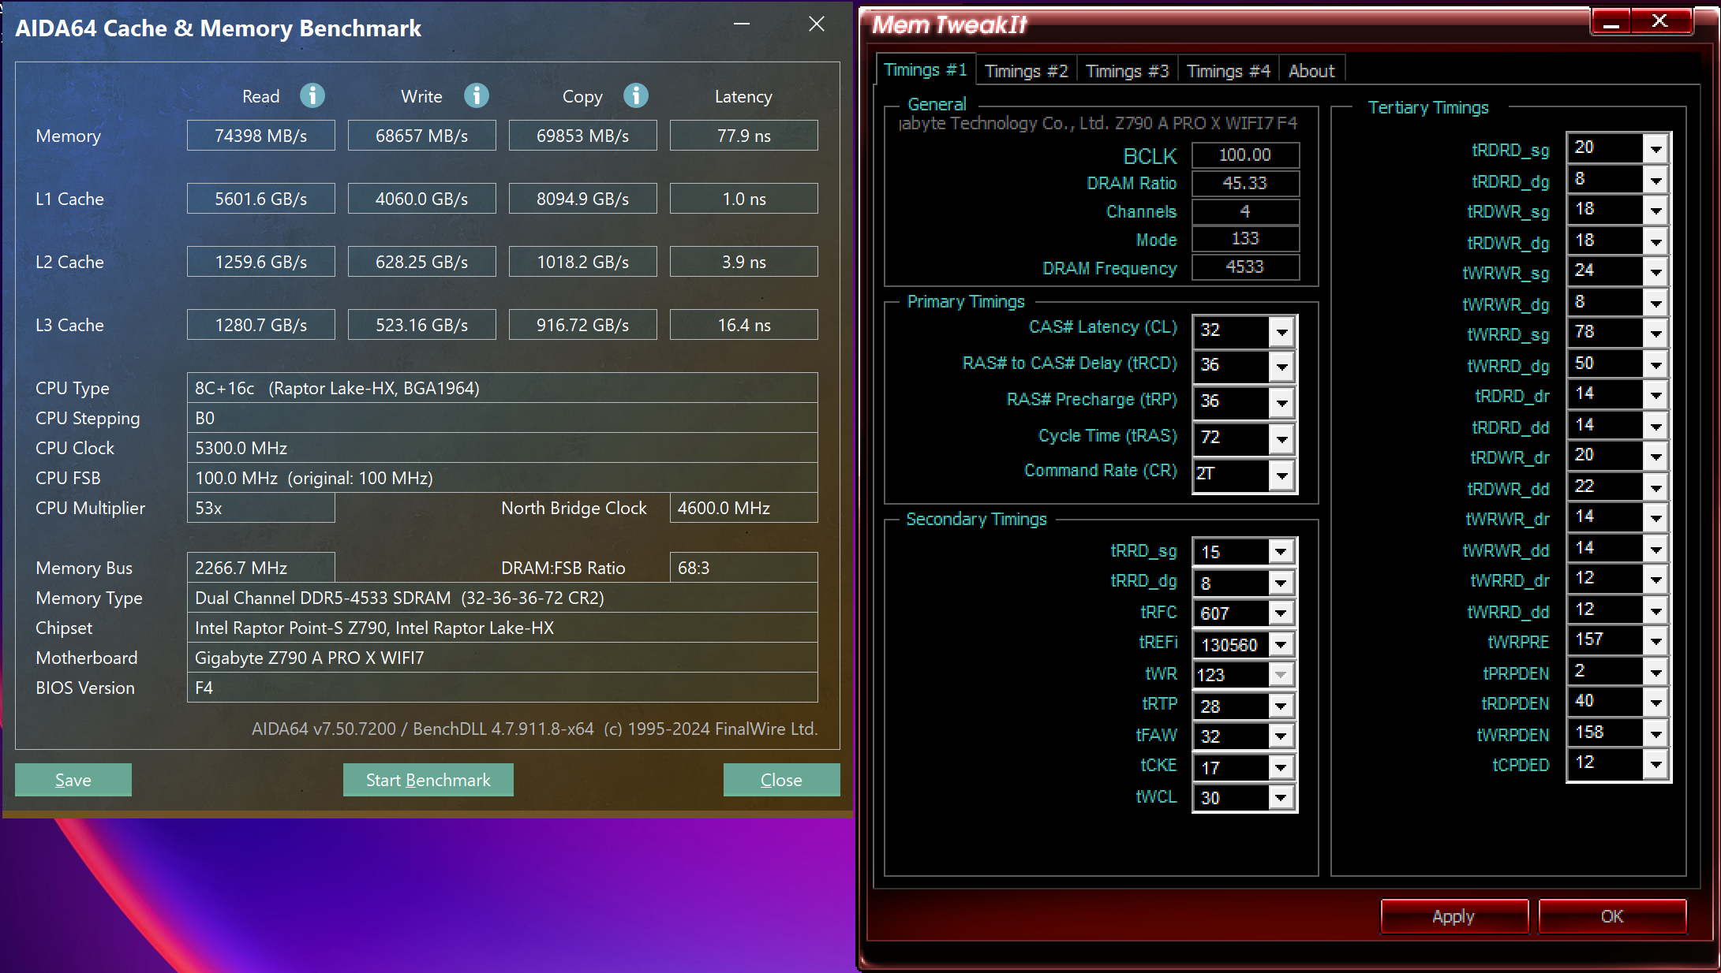Close the Mem TweakIt window
1721x973 pixels.
[x=1660, y=21]
